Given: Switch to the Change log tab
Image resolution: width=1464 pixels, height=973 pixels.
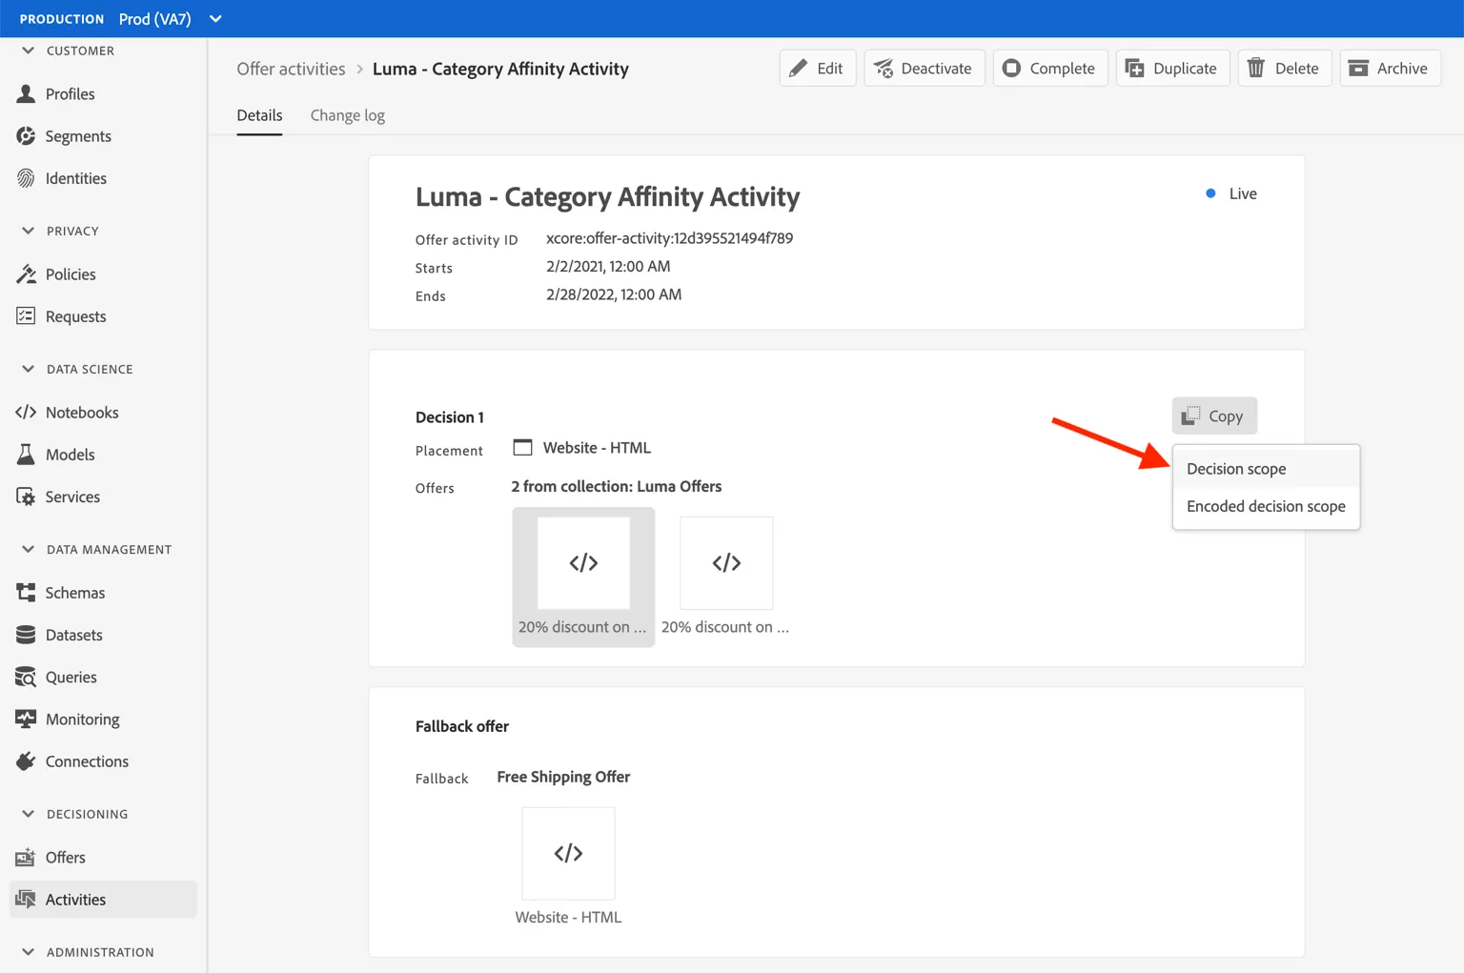Looking at the screenshot, I should click(x=348, y=115).
